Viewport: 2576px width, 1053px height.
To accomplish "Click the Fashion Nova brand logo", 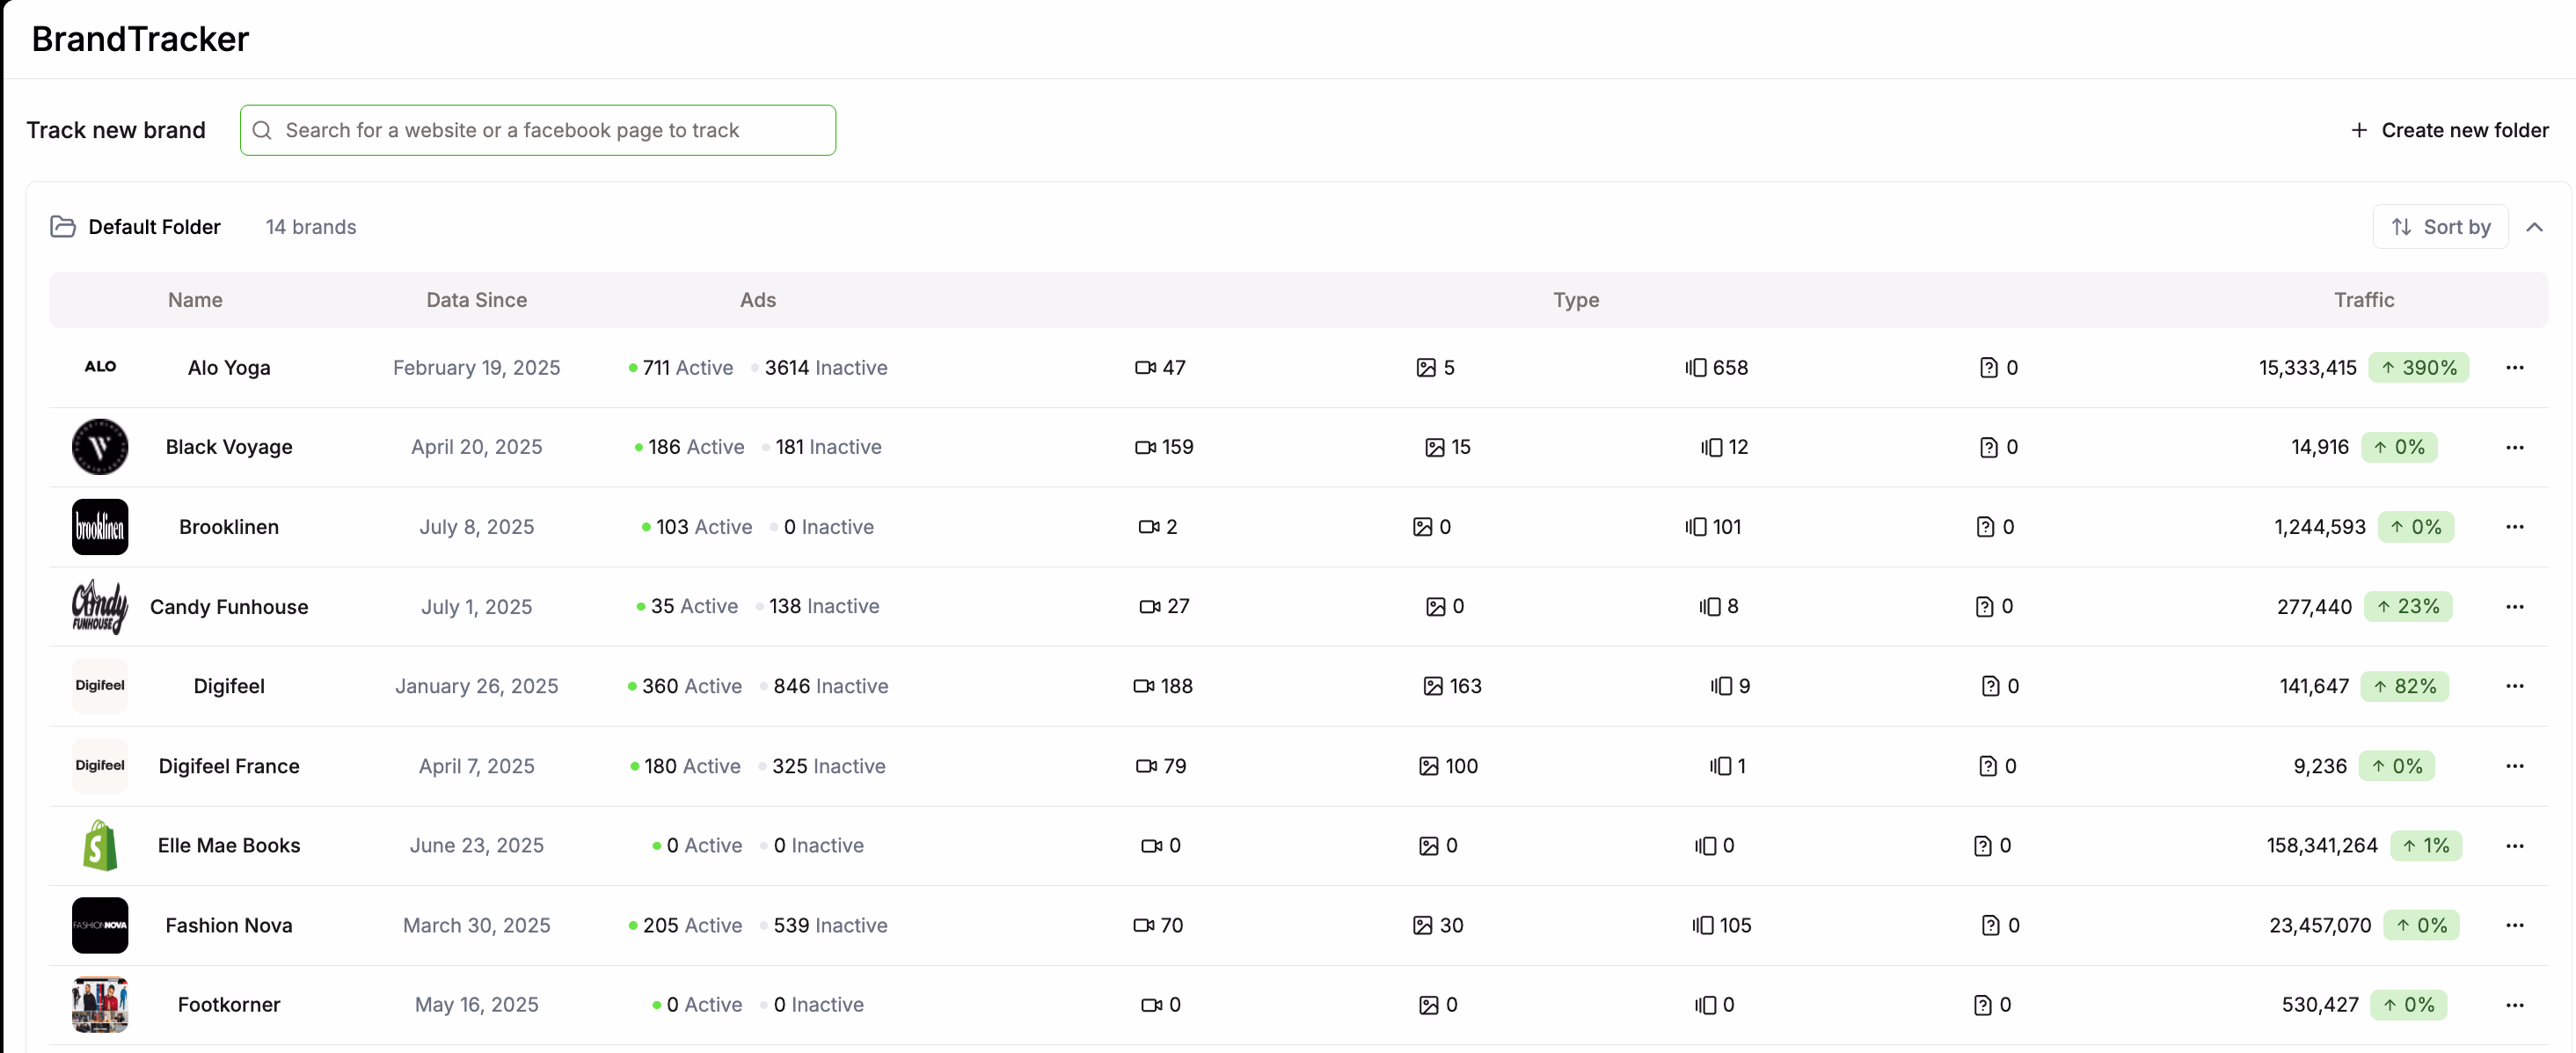I will pyautogui.click(x=100, y=925).
